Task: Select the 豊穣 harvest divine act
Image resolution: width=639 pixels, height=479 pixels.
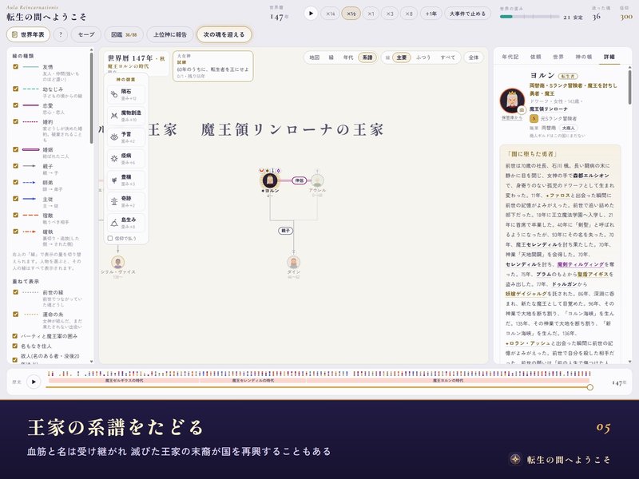Action: 126,180
